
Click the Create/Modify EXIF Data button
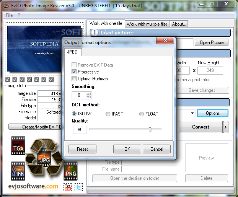point(36,127)
